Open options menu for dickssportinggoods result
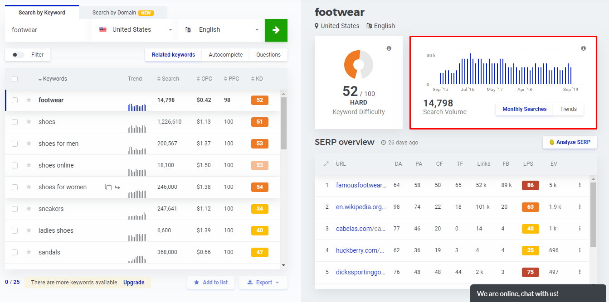The height and width of the screenshot is (302, 609). tap(580, 272)
